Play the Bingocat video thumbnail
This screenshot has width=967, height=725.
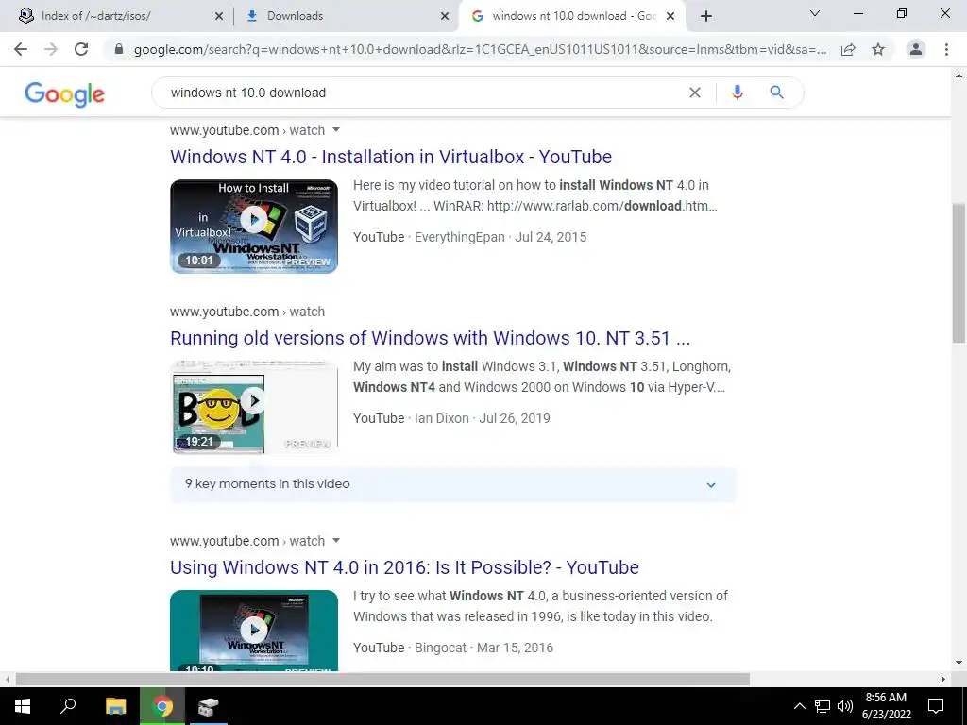[x=254, y=630]
